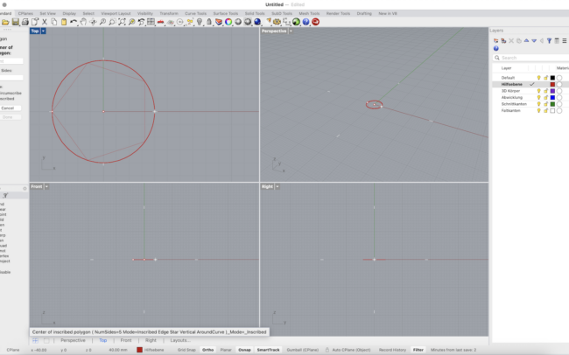The height and width of the screenshot is (355, 569).
Task: Open the Top viewport dropdown arrow
Action: (44, 31)
